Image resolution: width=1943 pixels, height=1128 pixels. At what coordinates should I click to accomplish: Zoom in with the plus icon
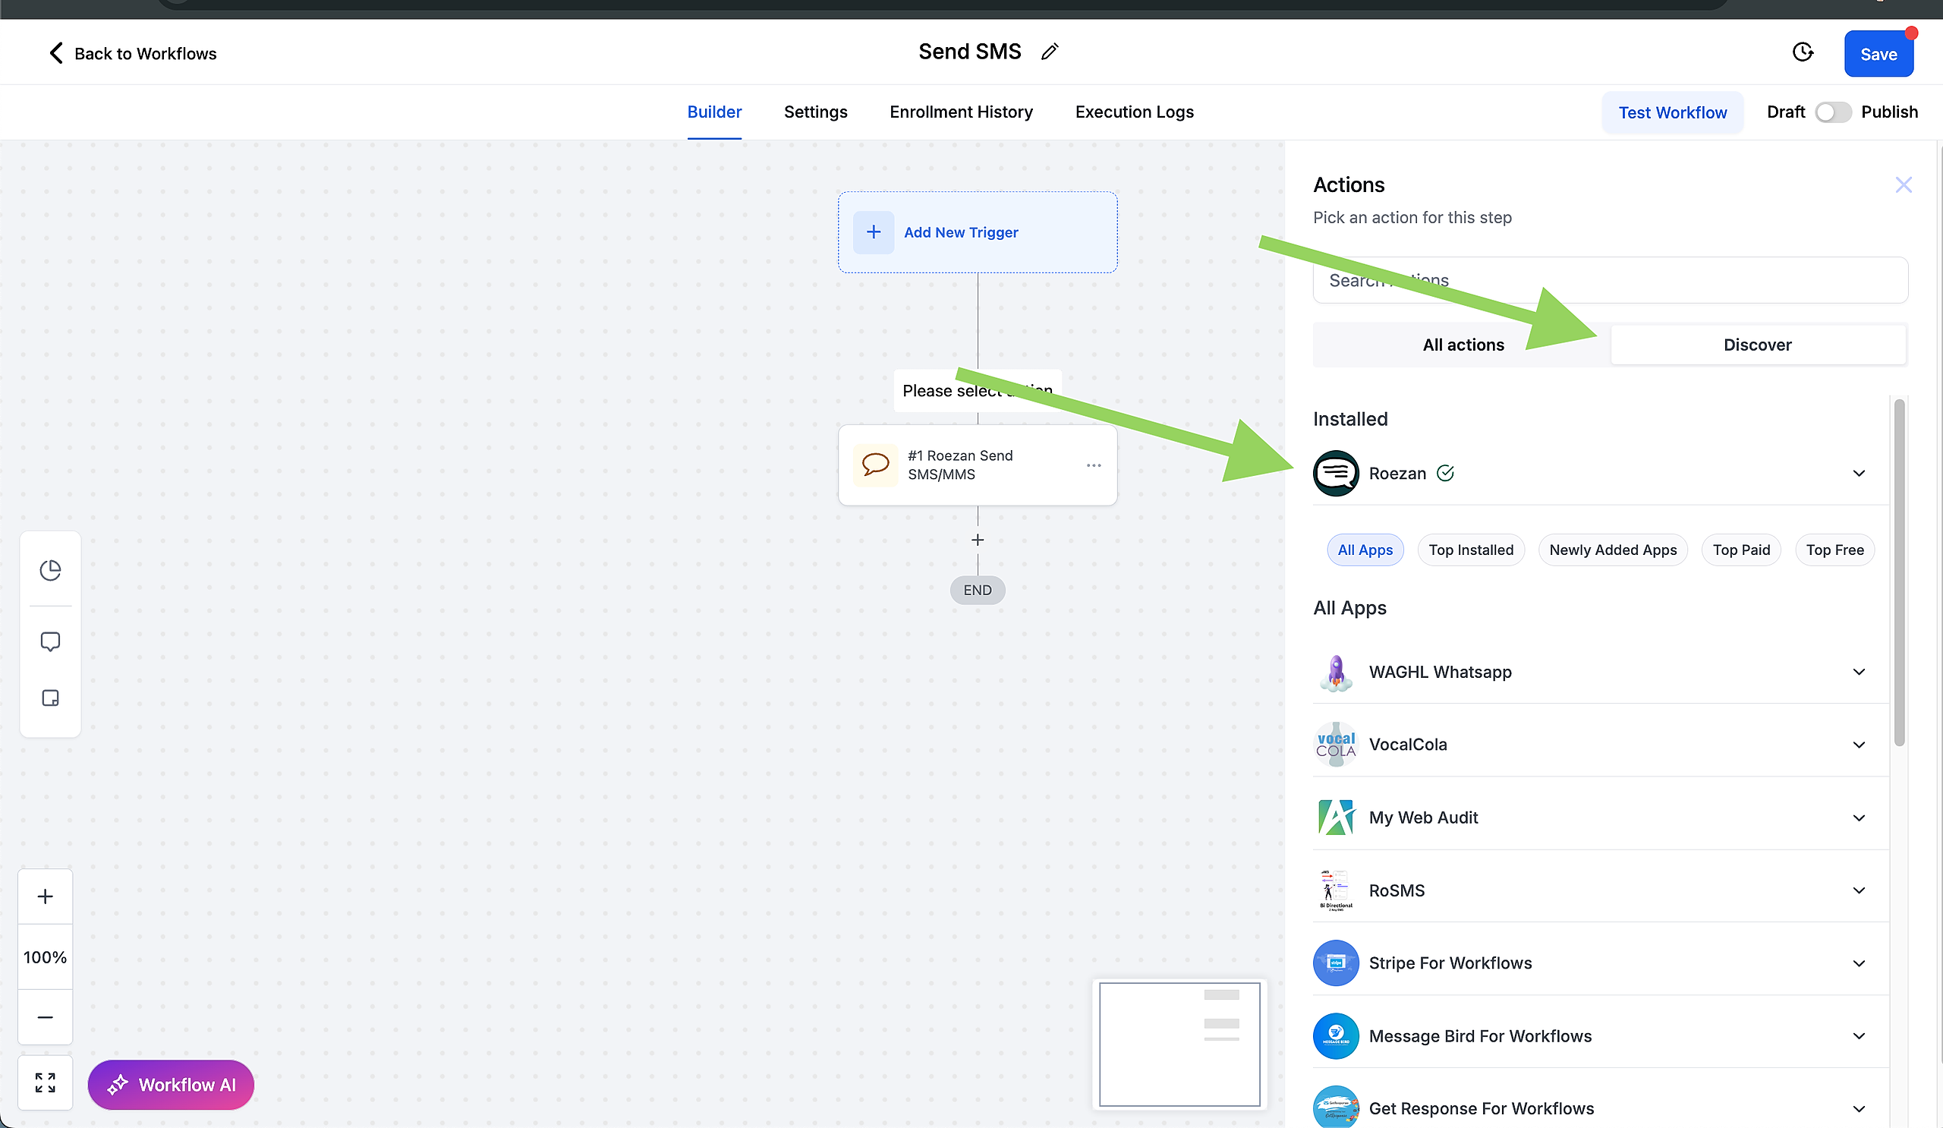tap(46, 896)
